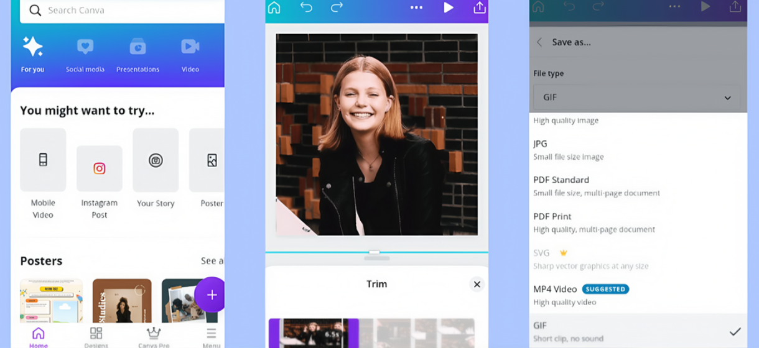Close the Trim panel

477,284
